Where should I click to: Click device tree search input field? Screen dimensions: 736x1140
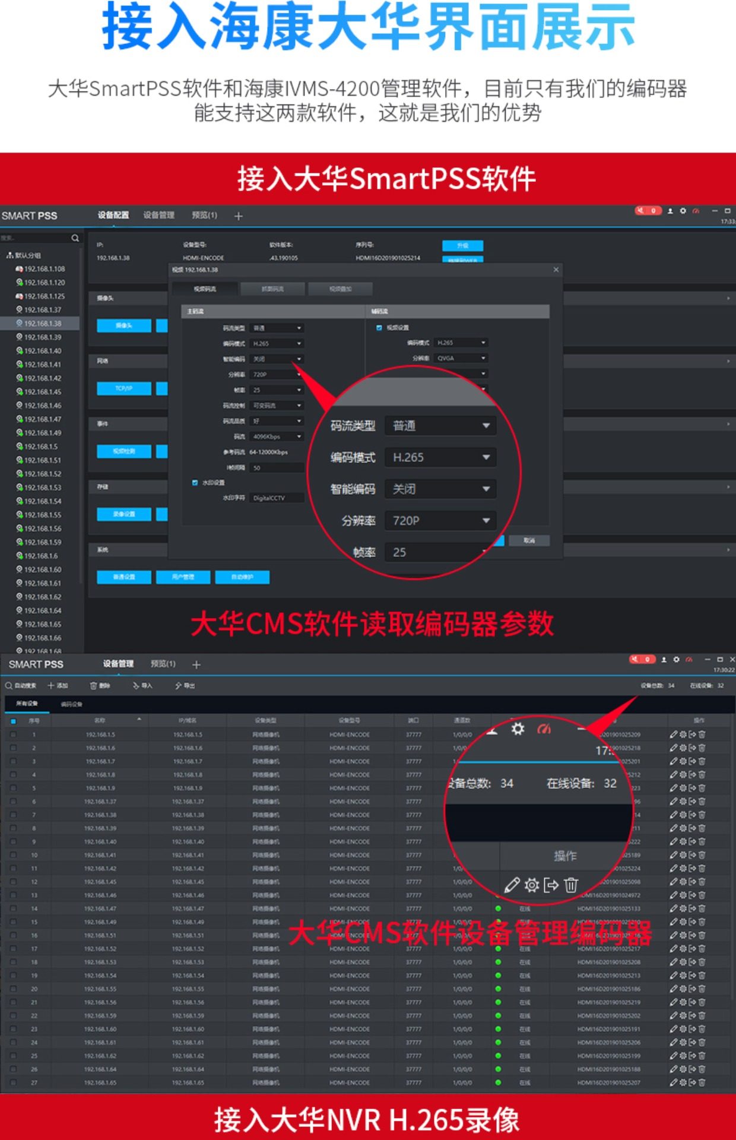point(34,238)
